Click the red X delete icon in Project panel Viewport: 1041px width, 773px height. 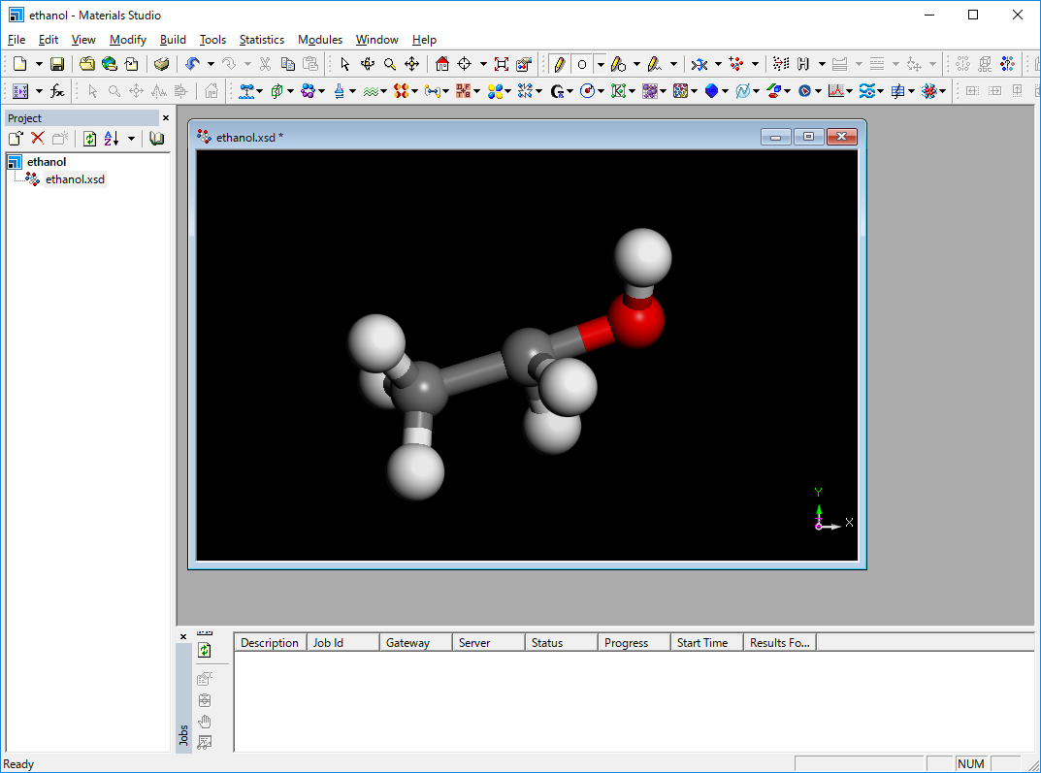[38, 139]
